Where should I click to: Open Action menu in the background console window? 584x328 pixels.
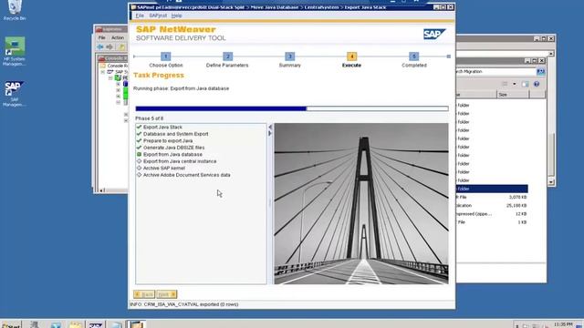click(x=118, y=37)
